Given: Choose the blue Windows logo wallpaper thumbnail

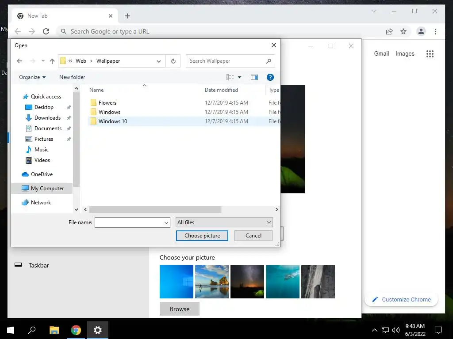Looking at the screenshot, I should pyautogui.click(x=176, y=282).
